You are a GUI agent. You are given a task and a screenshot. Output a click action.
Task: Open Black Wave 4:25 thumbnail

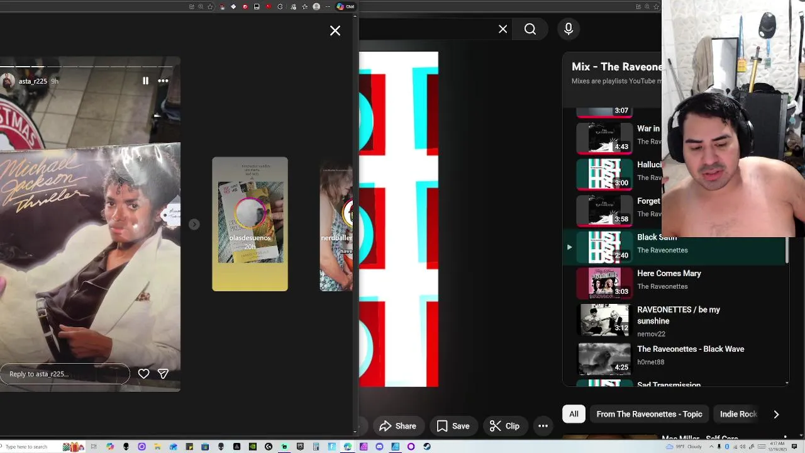tap(604, 359)
